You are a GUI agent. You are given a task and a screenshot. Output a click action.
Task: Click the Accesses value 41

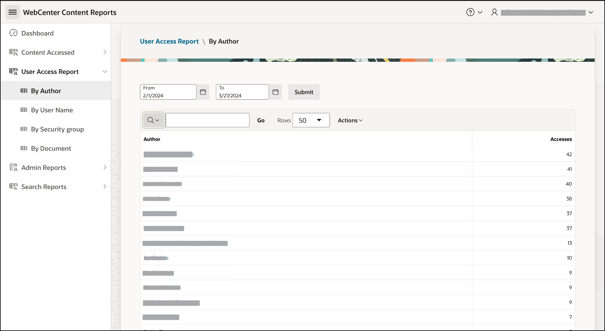569,169
